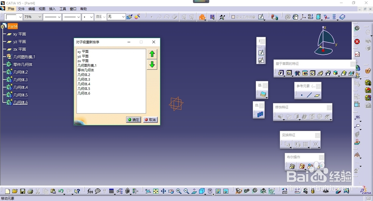
Task: Click the Sketch icon in top toolbar
Action: 261,17
